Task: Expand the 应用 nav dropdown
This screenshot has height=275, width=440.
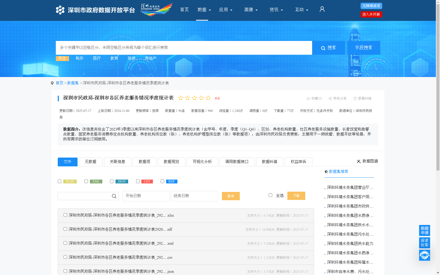Action: click(x=226, y=10)
